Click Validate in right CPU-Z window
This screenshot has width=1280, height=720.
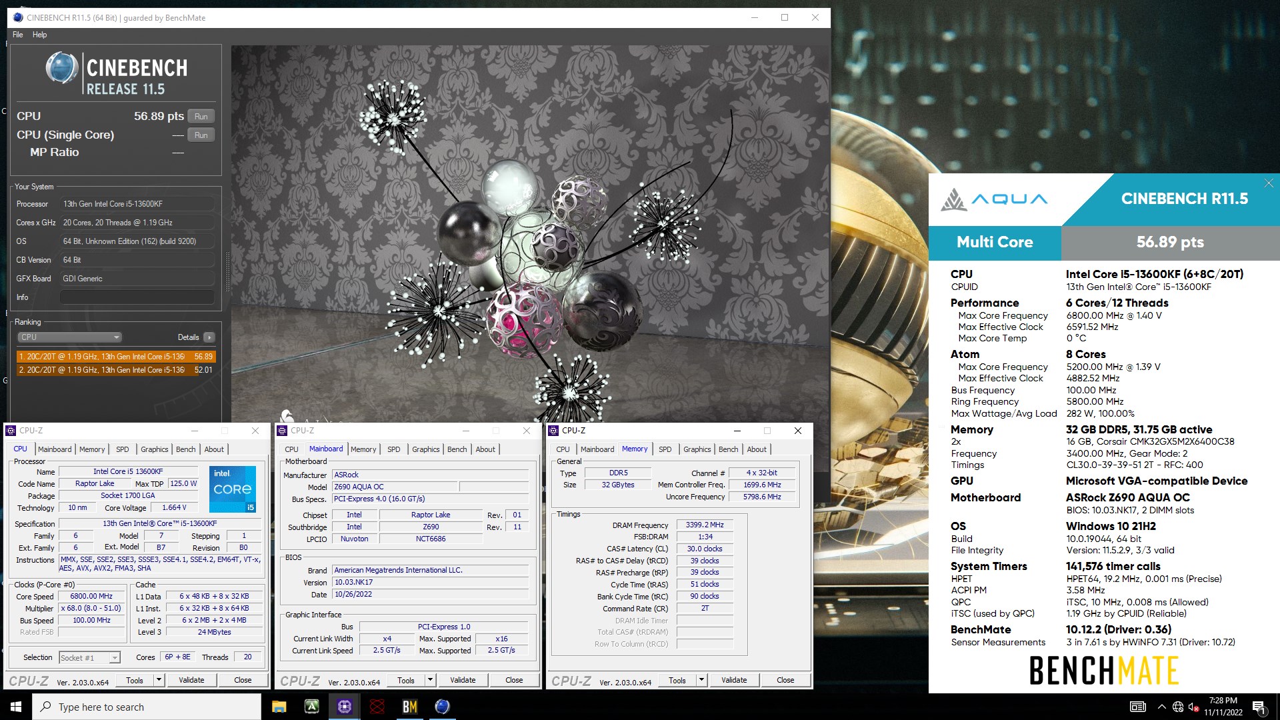click(x=734, y=680)
